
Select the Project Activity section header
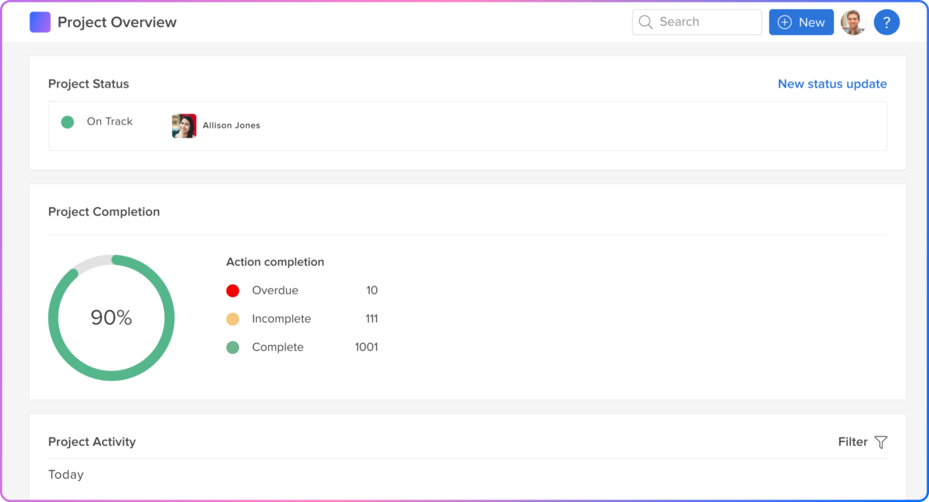(x=92, y=442)
